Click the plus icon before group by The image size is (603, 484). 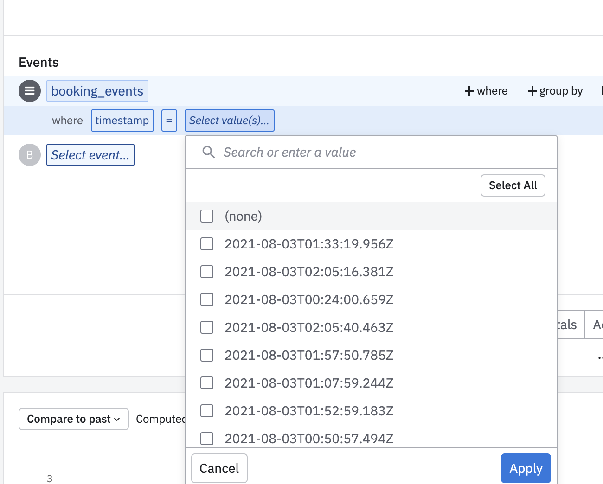[x=532, y=91]
